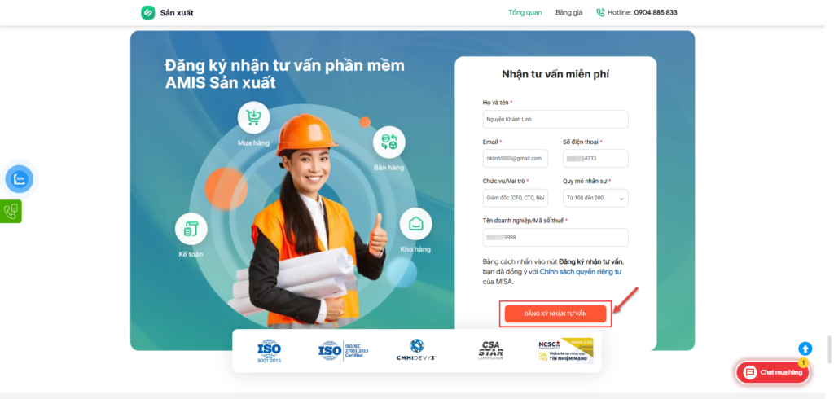The height and width of the screenshot is (399, 834).
Task: Click the Kho hàng warehouse icon
Action: (x=415, y=224)
